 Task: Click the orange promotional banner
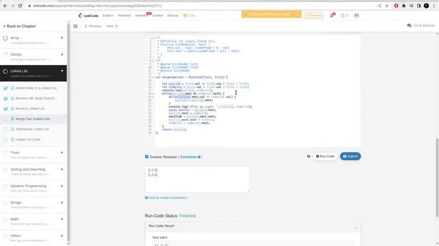pos(272,14)
